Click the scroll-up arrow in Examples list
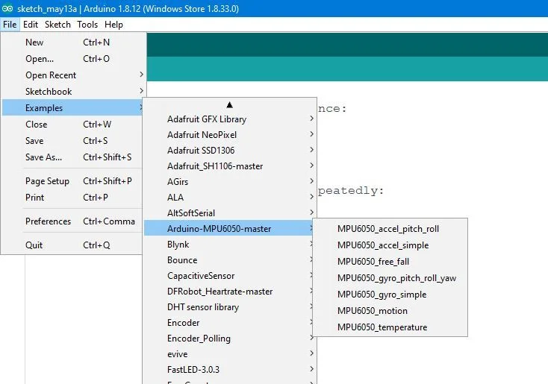This screenshot has width=548, height=384. point(229,104)
